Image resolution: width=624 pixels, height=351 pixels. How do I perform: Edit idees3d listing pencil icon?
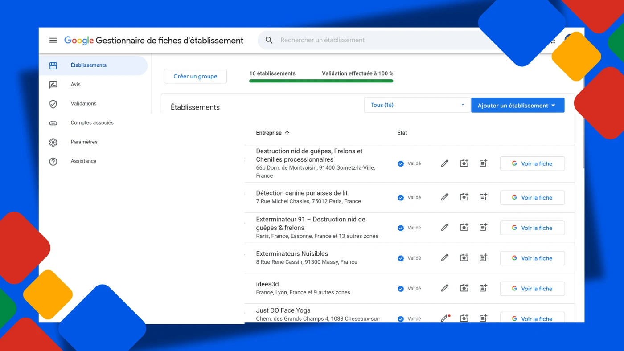[x=444, y=288]
